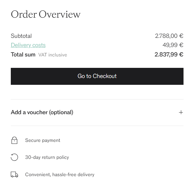Click the Subtotal label
Viewport: 193px width, 183px height.
[x=21, y=36]
